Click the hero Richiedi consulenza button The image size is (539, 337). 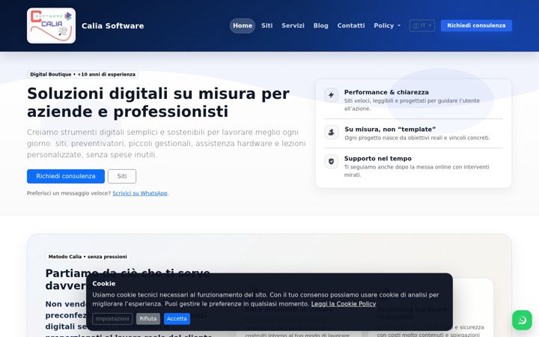coord(66,177)
